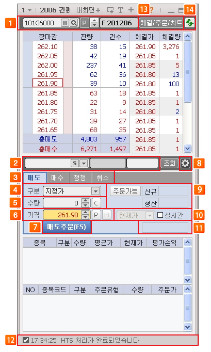Expand the 구분 지정가 dropdown
211x352 pixels.
tap(95, 191)
